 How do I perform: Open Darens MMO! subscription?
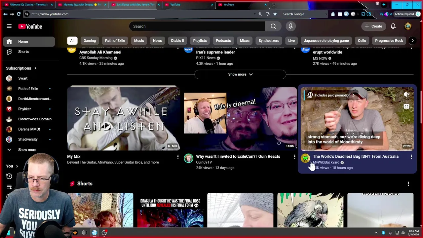(x=29, y=129)
